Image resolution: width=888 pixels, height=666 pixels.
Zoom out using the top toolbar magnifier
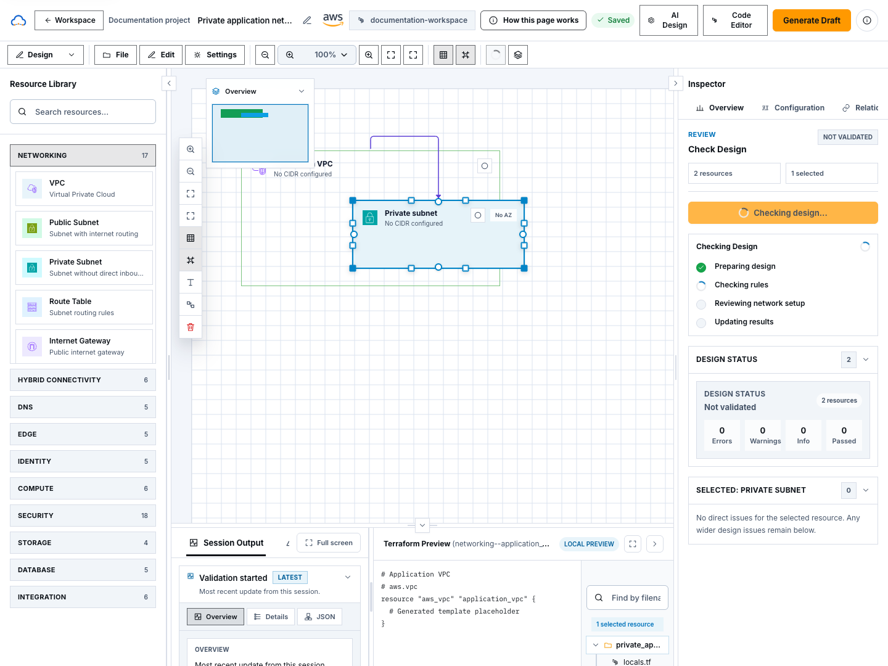click(265, 55)
